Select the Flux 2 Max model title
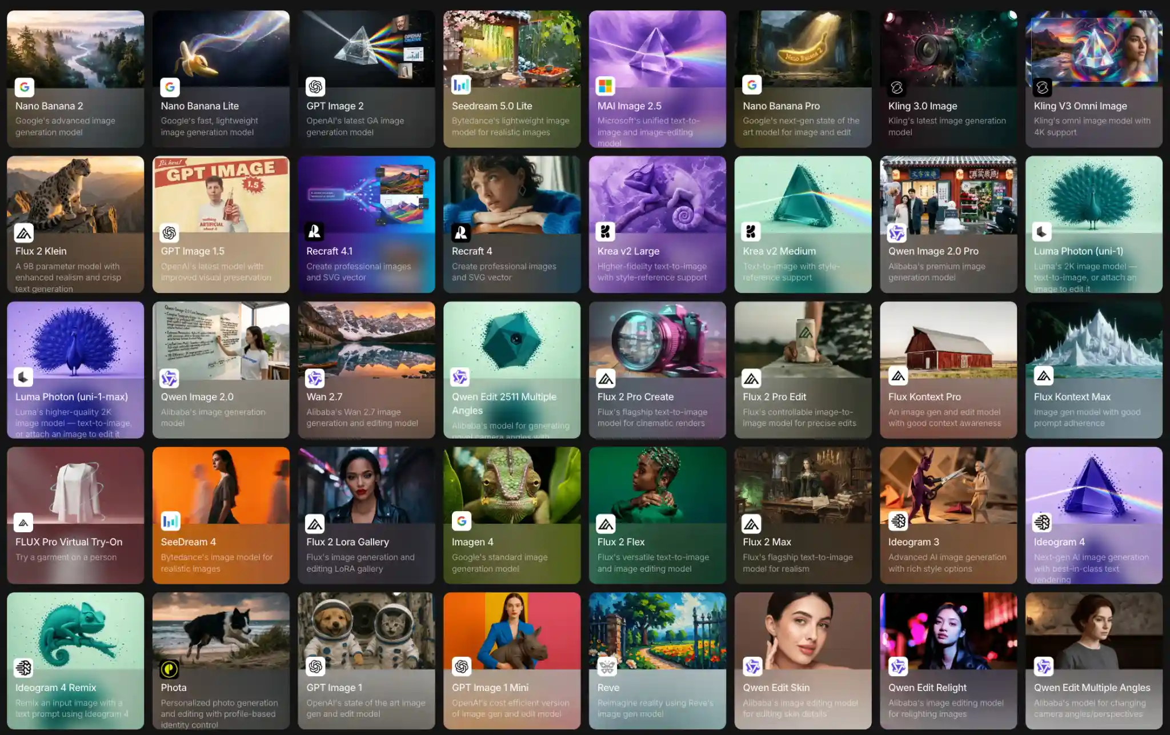The height and width of the screenshot is (735, 1170). (x=767, y=541)
